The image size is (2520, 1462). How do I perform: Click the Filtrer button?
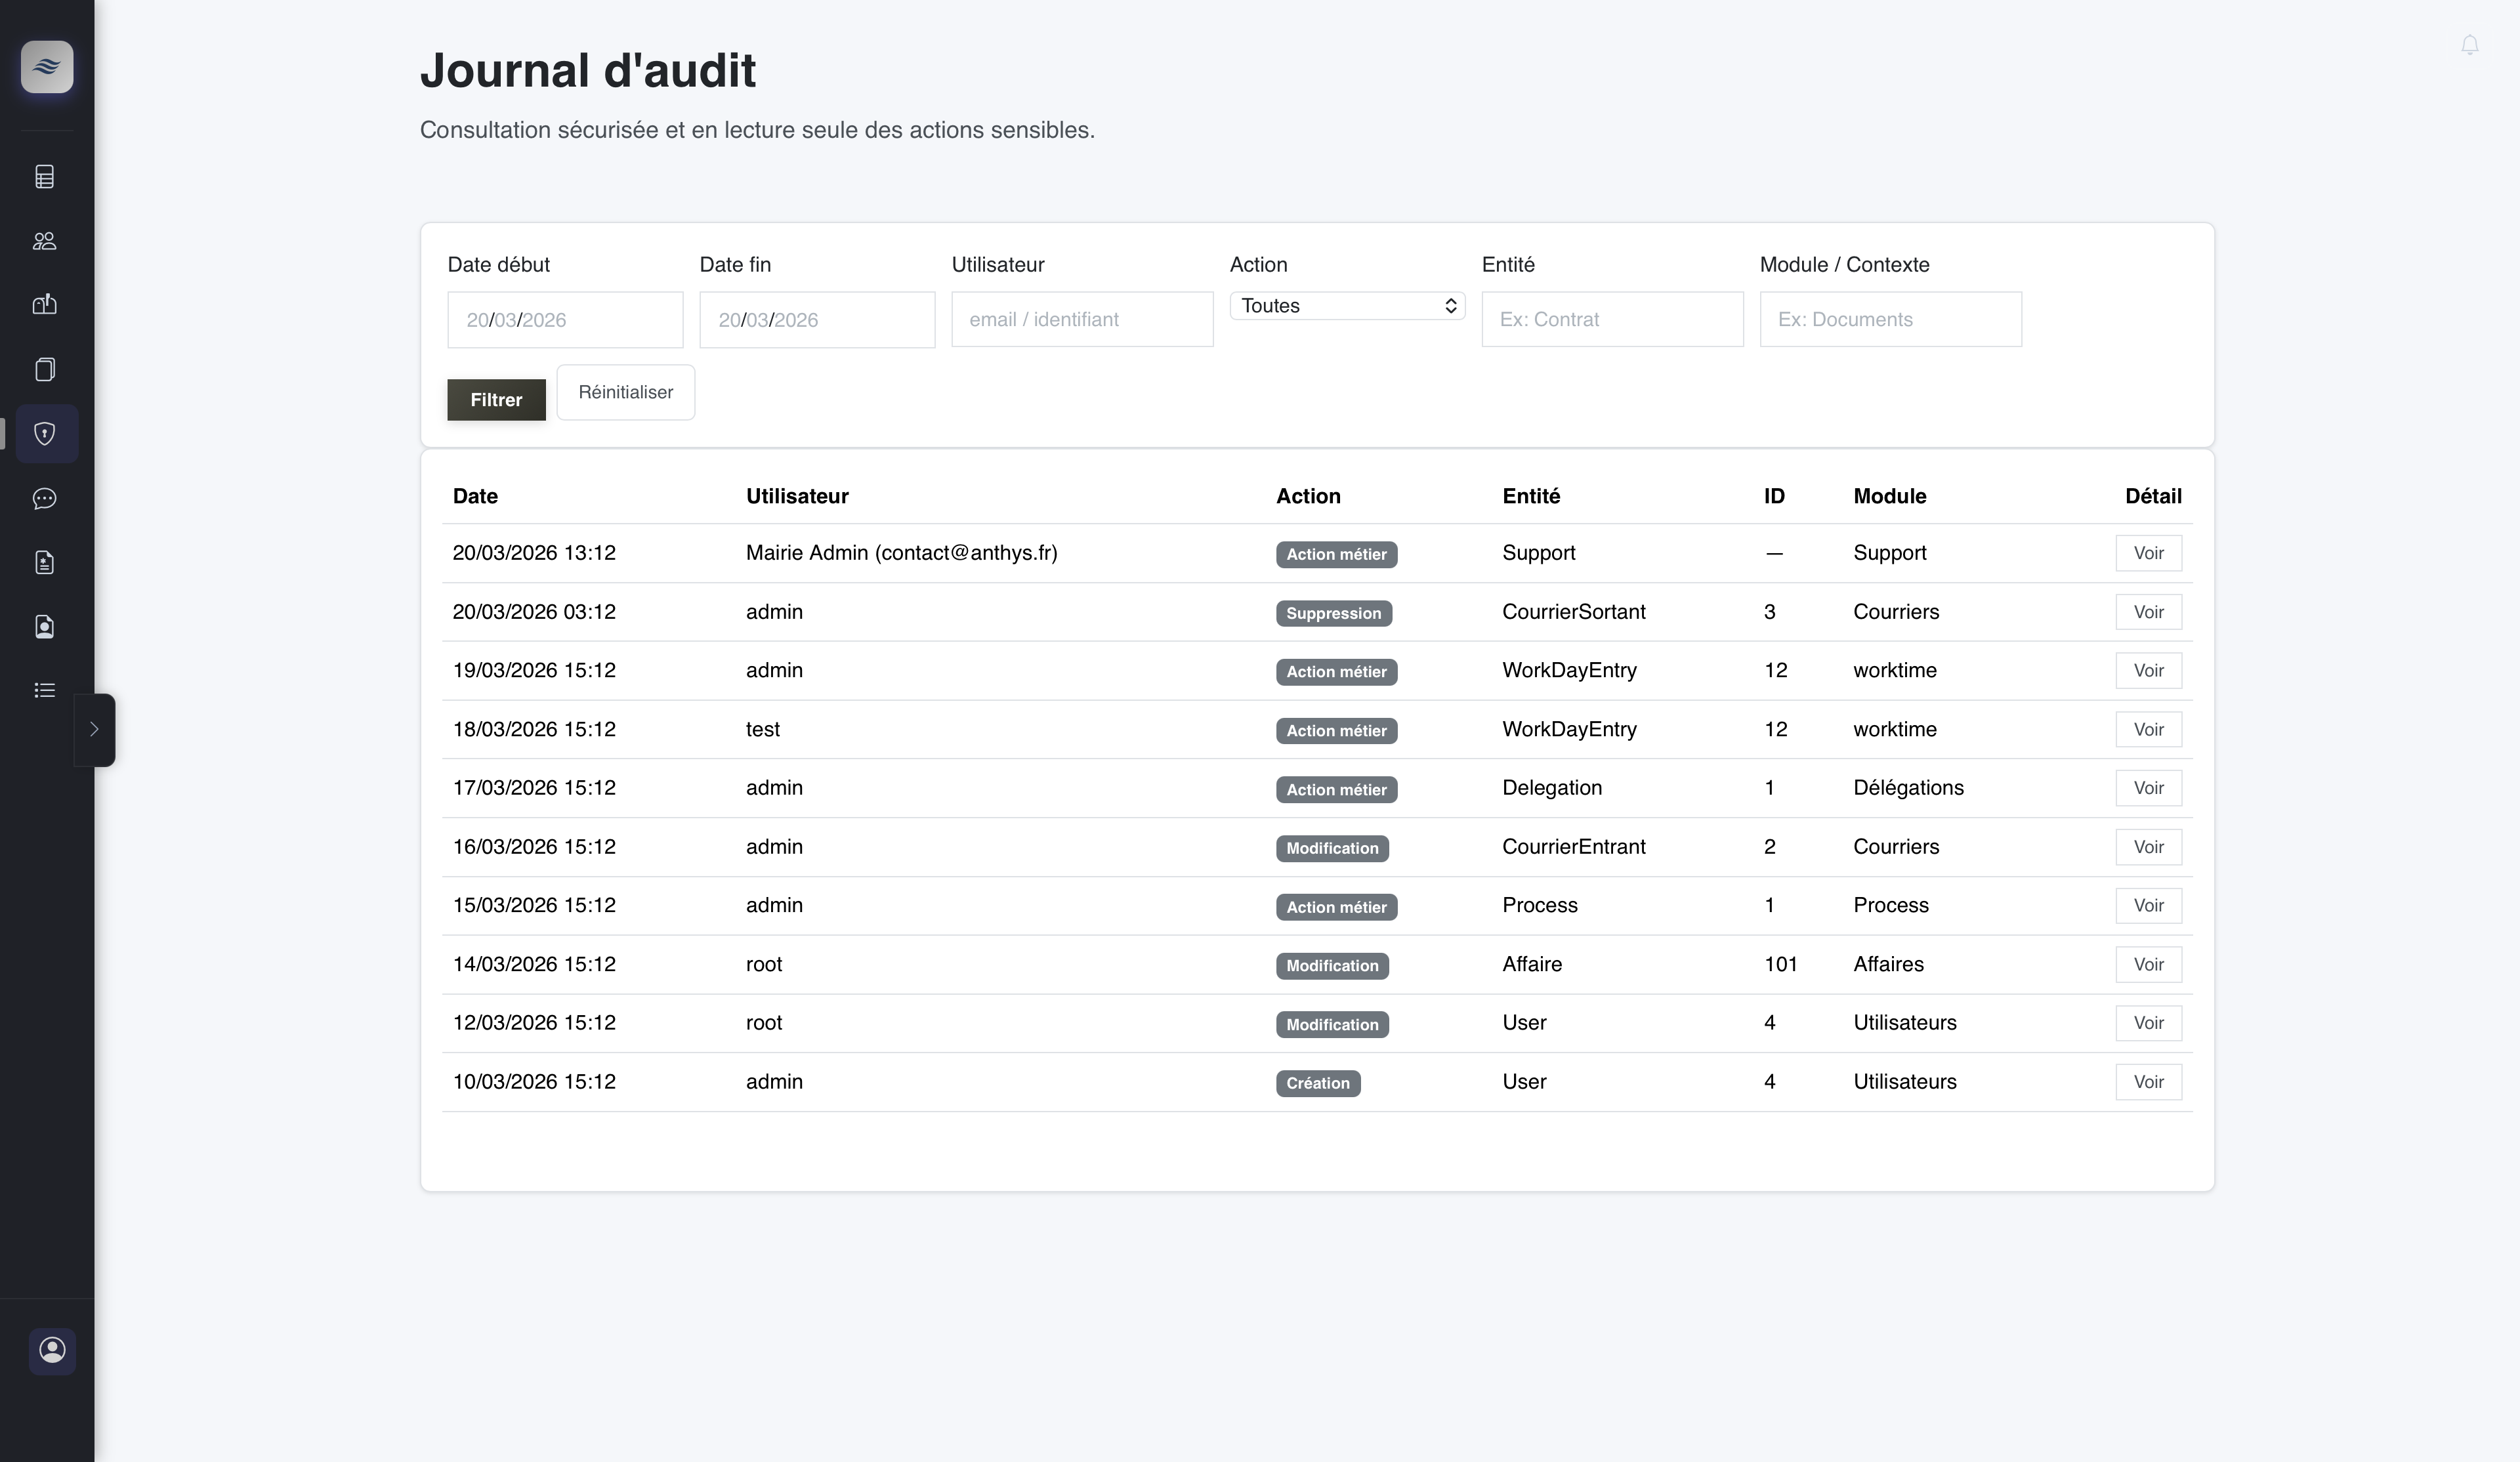(x=496, y=399)
